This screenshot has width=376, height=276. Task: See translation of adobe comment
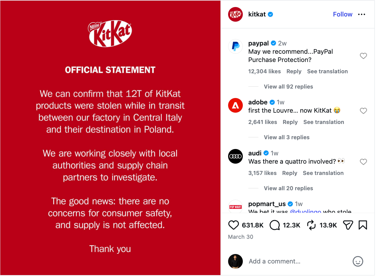[324, 122]
